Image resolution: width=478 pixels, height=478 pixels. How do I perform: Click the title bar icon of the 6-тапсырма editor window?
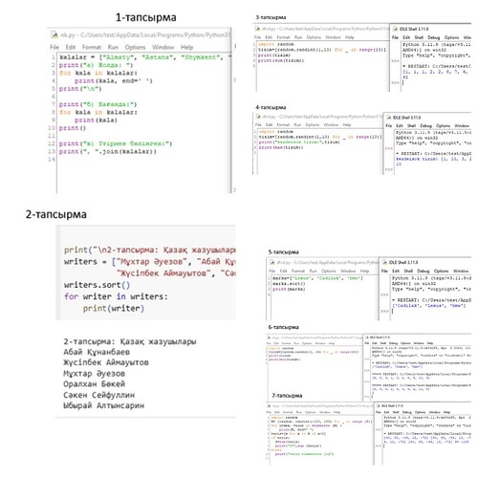[x=269, y=337]
